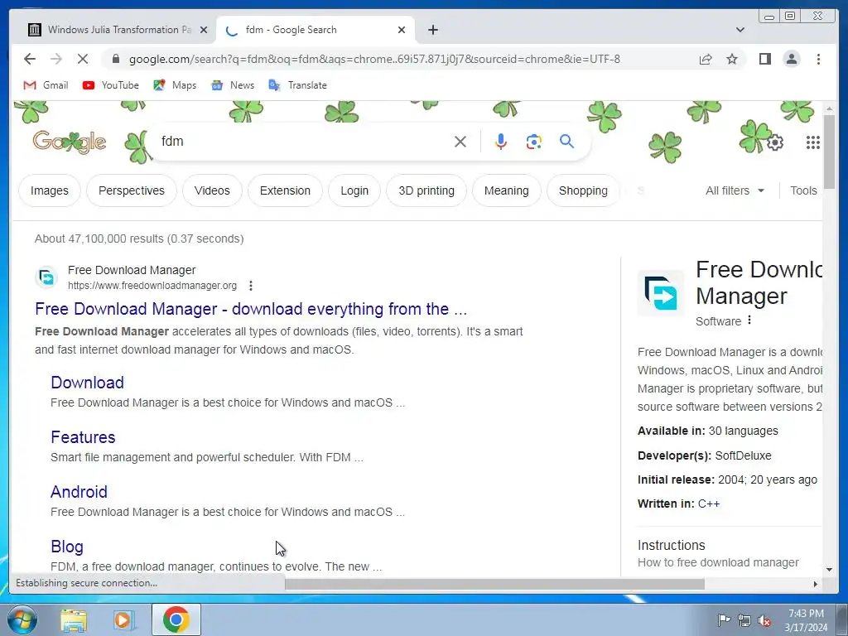Open Action Center flag tray icon
This screenshot has height=636, width=848.
point(724,619)
